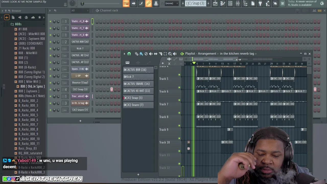The height and width of the screenshot is (184, 327).
Task: Open the mixer toolbar icon
Action: coord(238,3)
